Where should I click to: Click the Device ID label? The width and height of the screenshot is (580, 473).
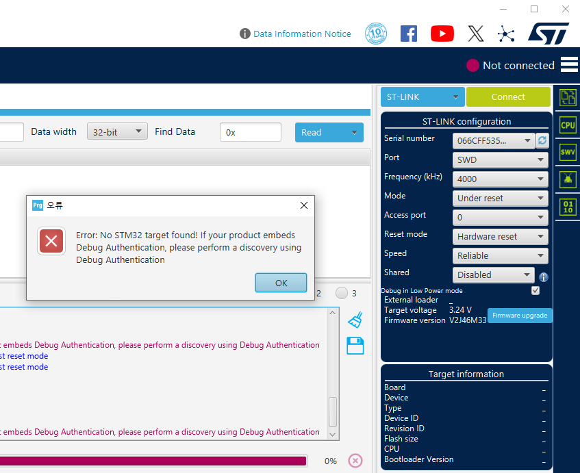401,418
